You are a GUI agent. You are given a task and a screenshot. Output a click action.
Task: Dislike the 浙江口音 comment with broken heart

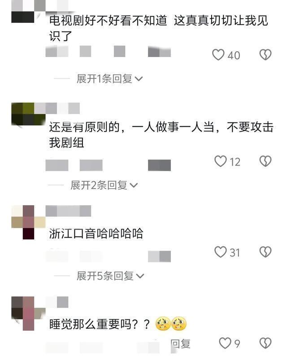point(265,252)
